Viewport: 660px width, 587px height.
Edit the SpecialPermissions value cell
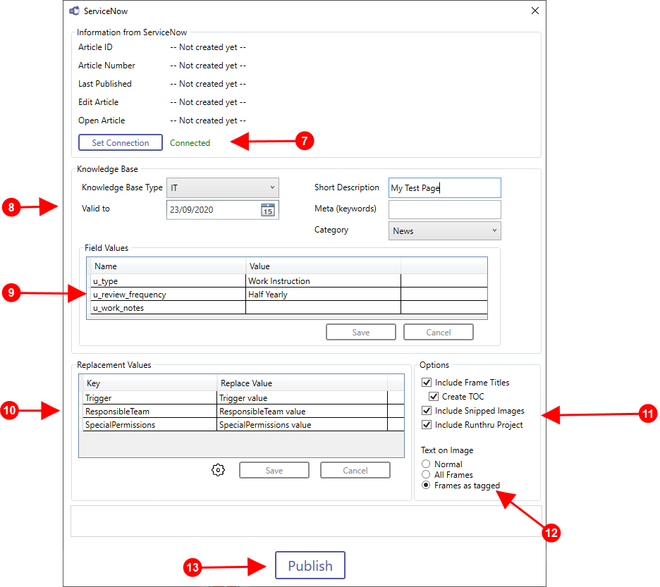tap(302, 425)
